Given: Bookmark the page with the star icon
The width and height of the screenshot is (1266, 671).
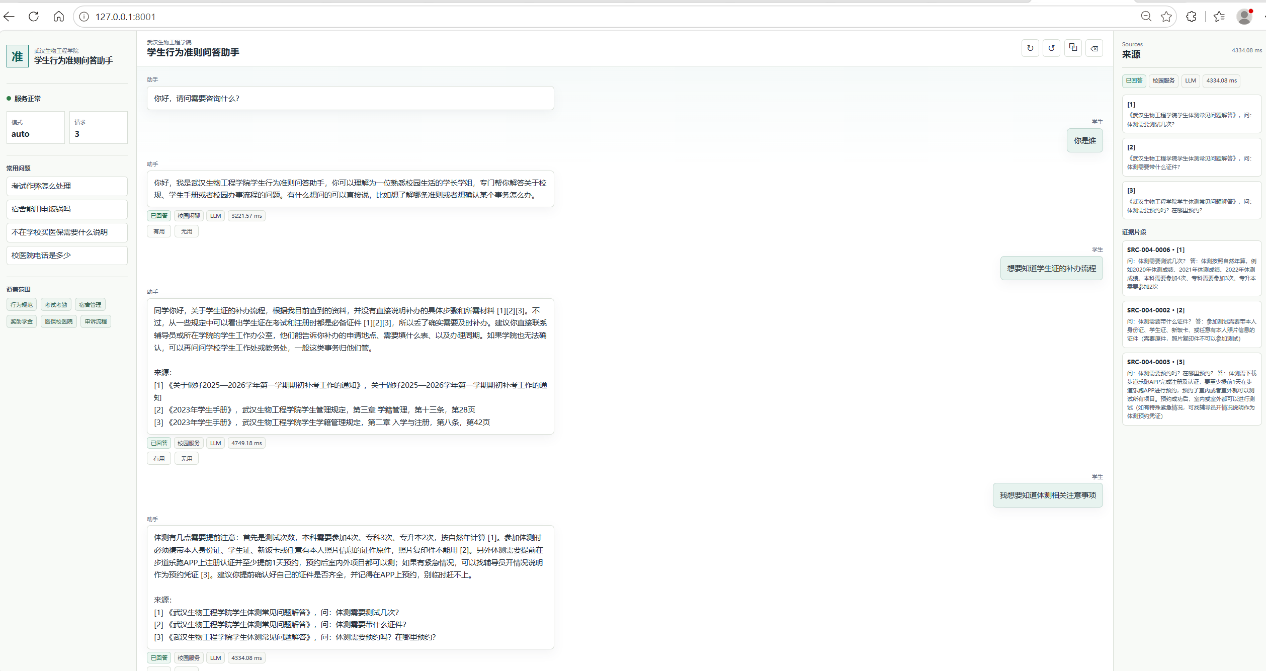Looking at the screenshot, I should pyautogui.click(x=1166, y=17).
